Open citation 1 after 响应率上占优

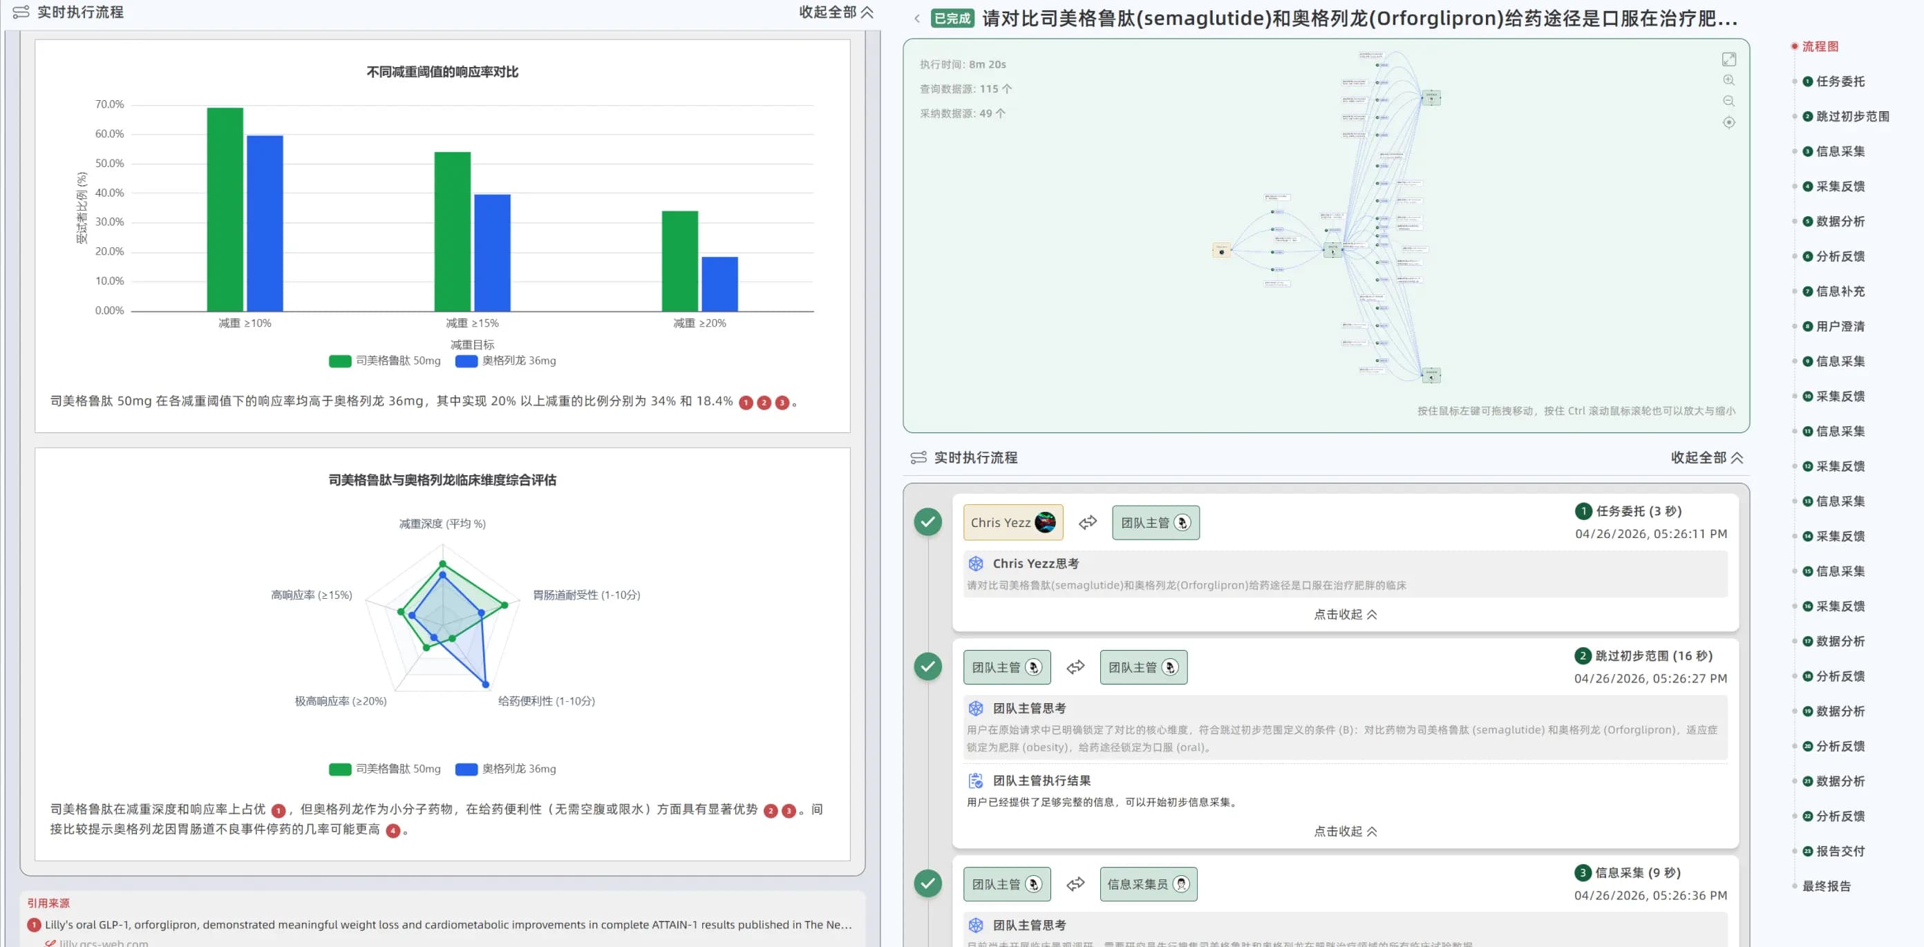click(x=279, y=810)
